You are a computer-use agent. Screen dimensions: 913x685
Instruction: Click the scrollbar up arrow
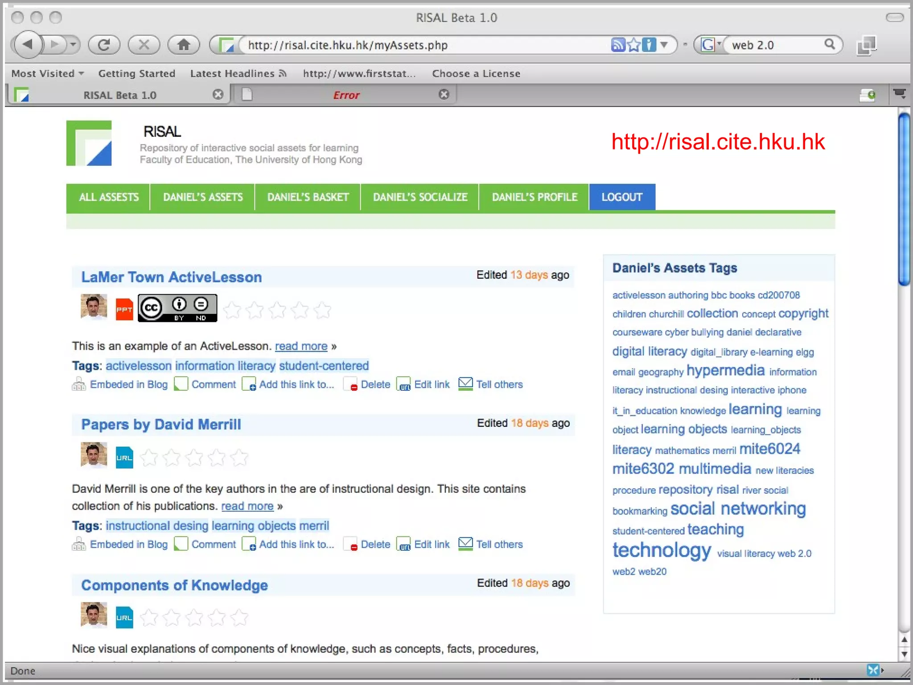(x=905, y=640)
